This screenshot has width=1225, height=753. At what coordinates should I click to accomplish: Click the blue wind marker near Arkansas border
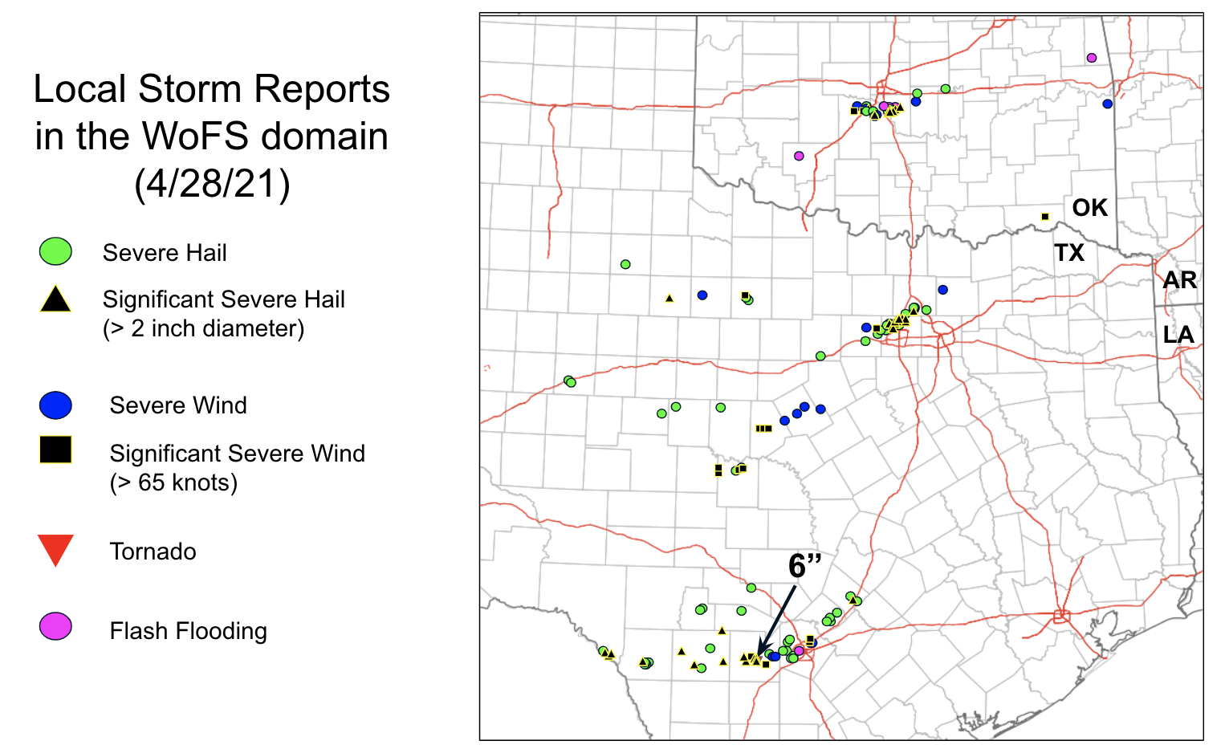pyautogui.click(x=1108, y=104)
